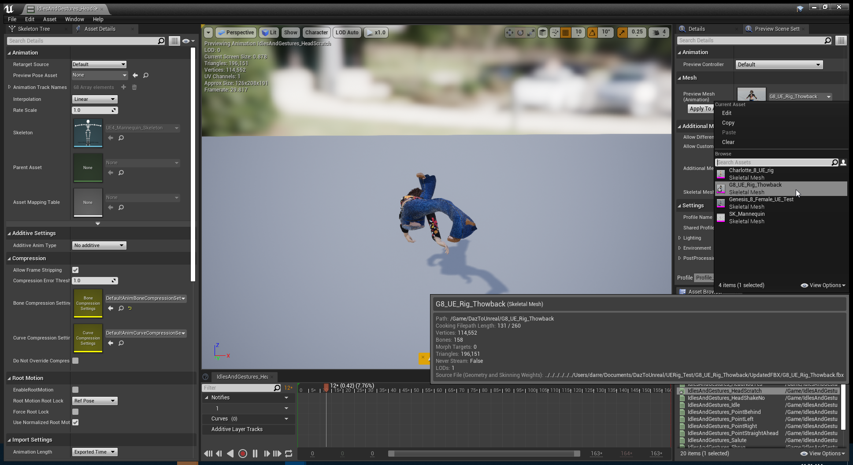Expand Animation Track Names array

pos(9,87)
